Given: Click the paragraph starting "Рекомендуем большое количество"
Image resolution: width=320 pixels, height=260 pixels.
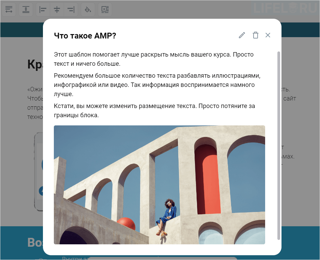Looking at the screenshot, I should 157,85.
